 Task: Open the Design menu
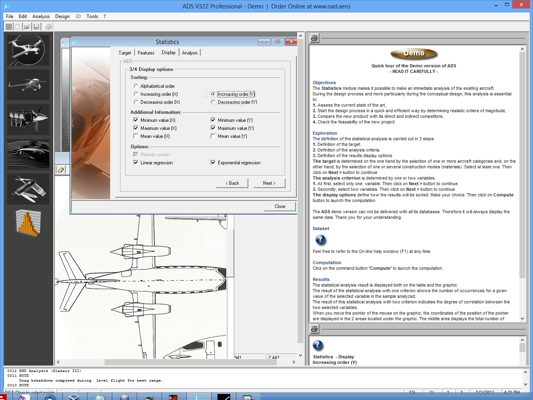[62, 16]
